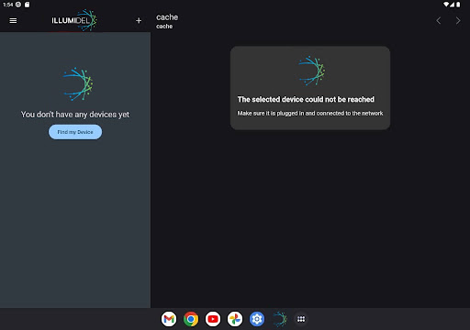
Task: Launch Chrome from the taskbar
Action: (x=191, y=319)
